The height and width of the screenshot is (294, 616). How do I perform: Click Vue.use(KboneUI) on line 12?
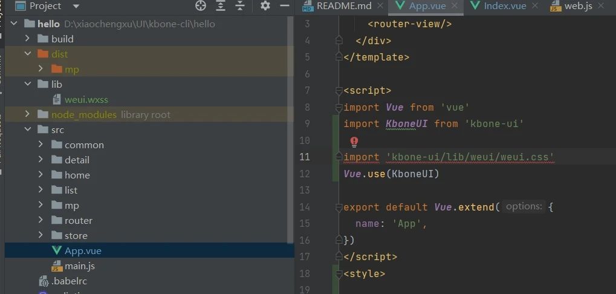391,174
